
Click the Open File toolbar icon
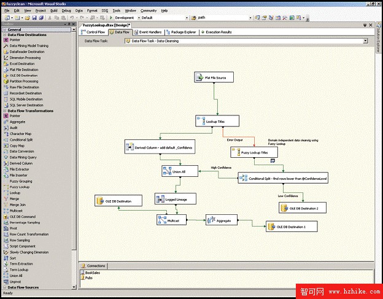pos(28,18)
